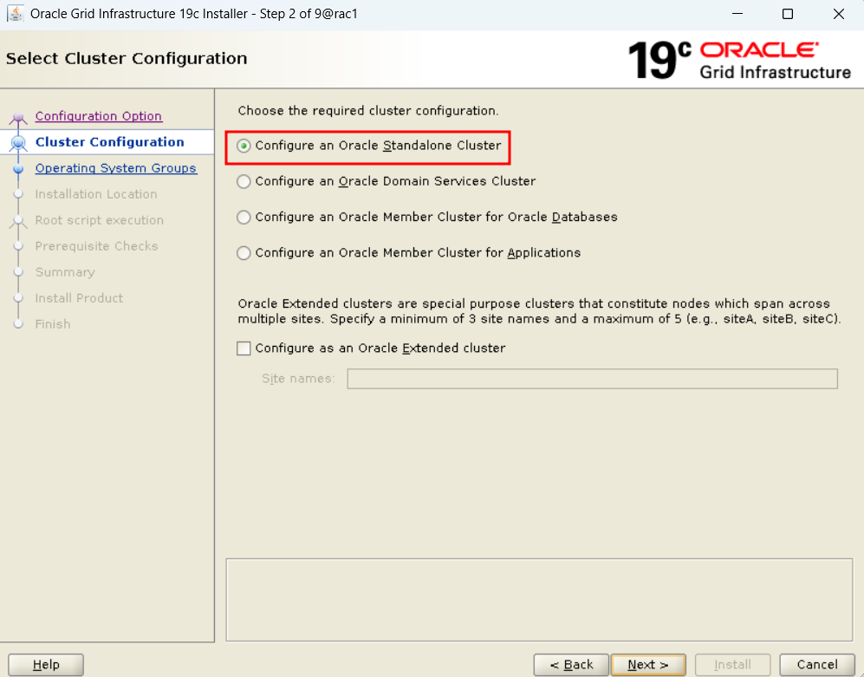Viewport: 864px width, 677px height.
Task: Click the Summary step text
Action: click(65, 272)
